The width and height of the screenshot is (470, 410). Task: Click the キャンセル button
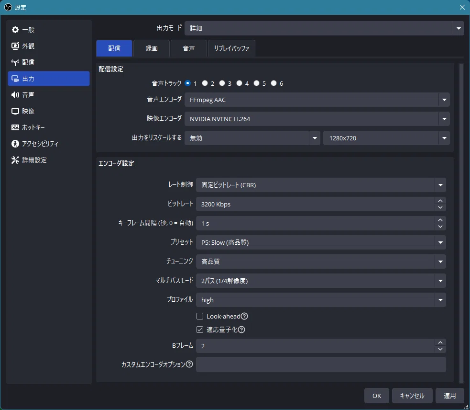click(x=412, y=396)
